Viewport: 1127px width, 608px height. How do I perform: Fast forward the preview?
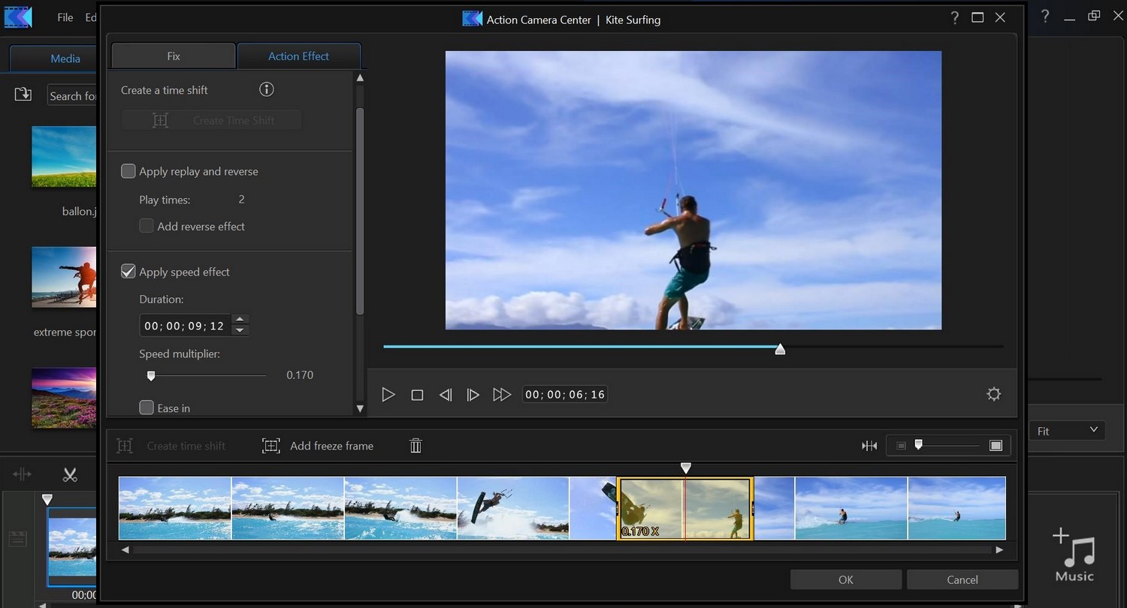click(x=502, y=395)
